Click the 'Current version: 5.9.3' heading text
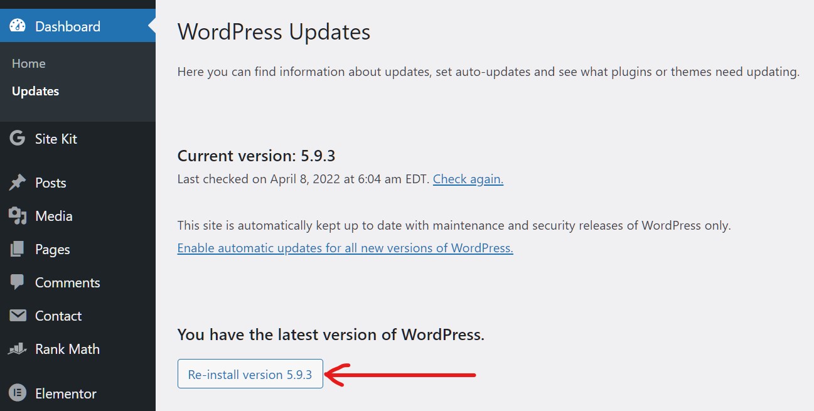Viewport: 814px width, 411px height. pyautogui.click(x=260, y=156)
